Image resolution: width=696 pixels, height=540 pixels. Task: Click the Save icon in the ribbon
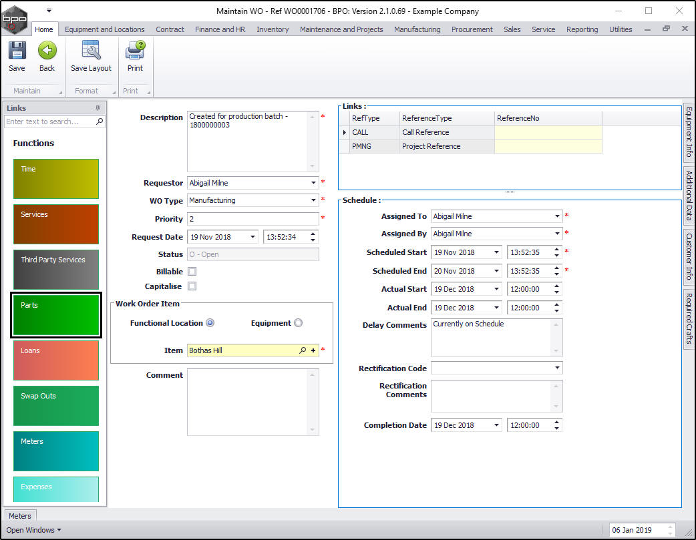17,51
